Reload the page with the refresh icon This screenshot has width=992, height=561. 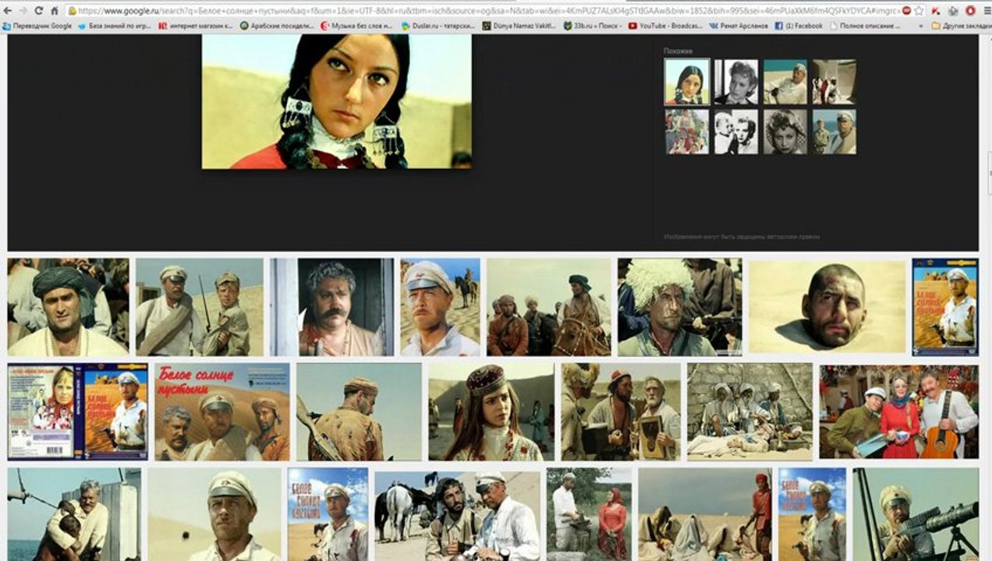(38, 11)
